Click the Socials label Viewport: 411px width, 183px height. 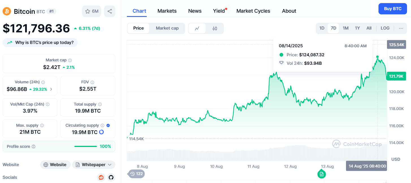10,177
